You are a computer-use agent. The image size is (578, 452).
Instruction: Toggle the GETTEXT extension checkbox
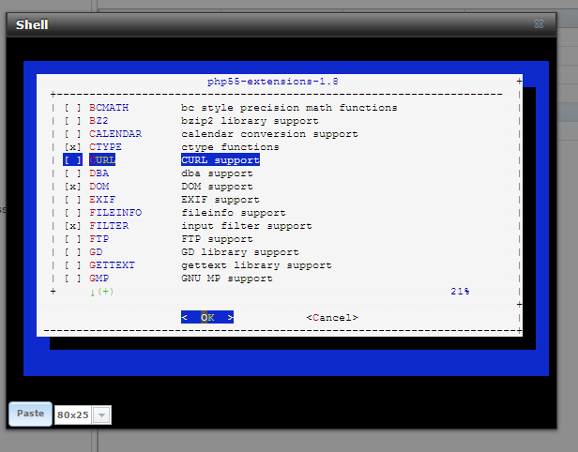pyautogui.click(x=72, y=265)
